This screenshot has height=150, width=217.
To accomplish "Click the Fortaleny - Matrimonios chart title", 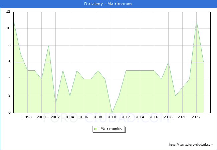I will (108, 4).
